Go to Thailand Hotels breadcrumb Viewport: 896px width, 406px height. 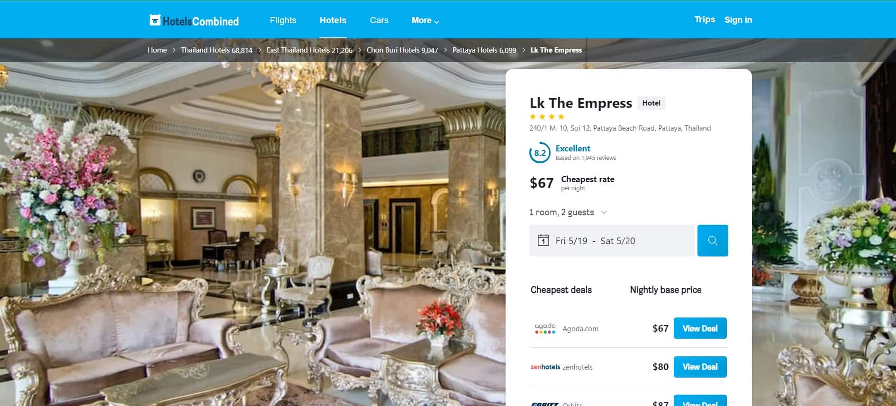pyautogui.click(x=216, y=50)
